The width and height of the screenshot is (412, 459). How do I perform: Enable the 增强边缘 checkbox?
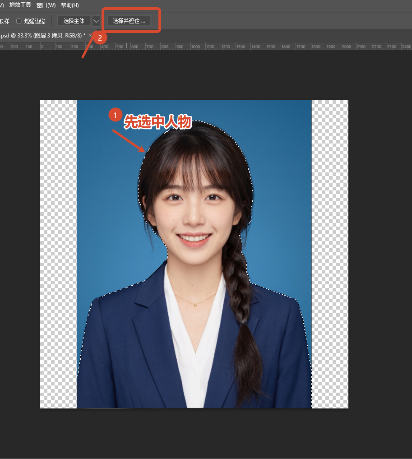(x=19, y=21)
